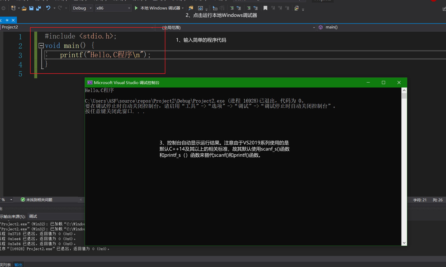
Task: Click the console scrollbar down arrow
Action: pyautogui.click(x=404, y=243)
